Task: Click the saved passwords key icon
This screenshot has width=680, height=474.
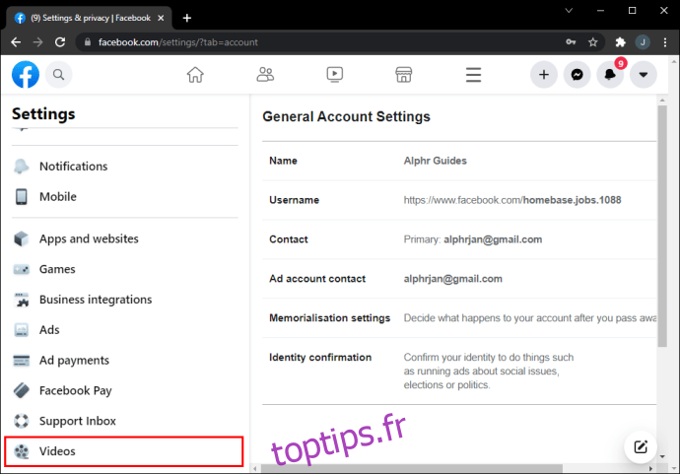Action: pos(571,42)
